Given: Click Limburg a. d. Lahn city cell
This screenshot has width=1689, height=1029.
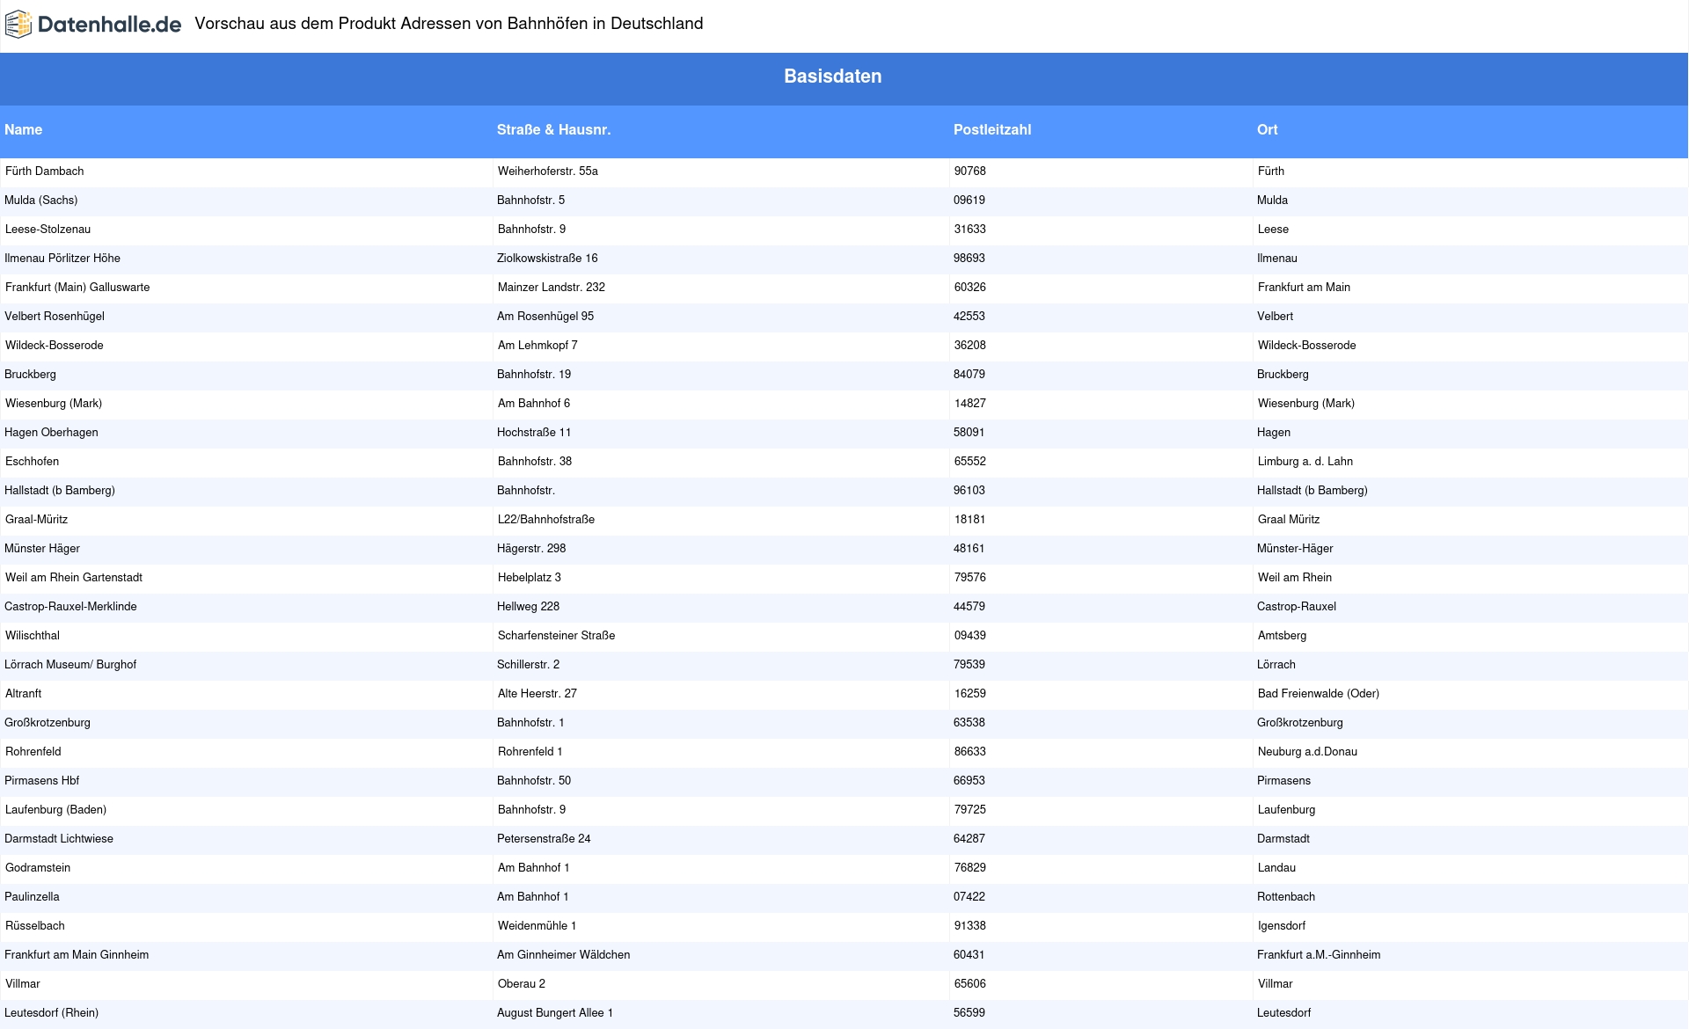Looking at the screenshot, I should pyautogui.click(x=1305, y=462).
